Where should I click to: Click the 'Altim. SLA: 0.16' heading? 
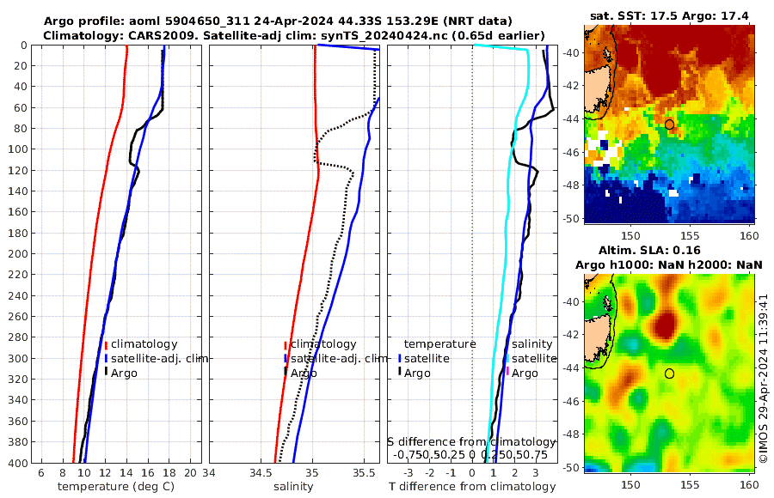[649, 250]
